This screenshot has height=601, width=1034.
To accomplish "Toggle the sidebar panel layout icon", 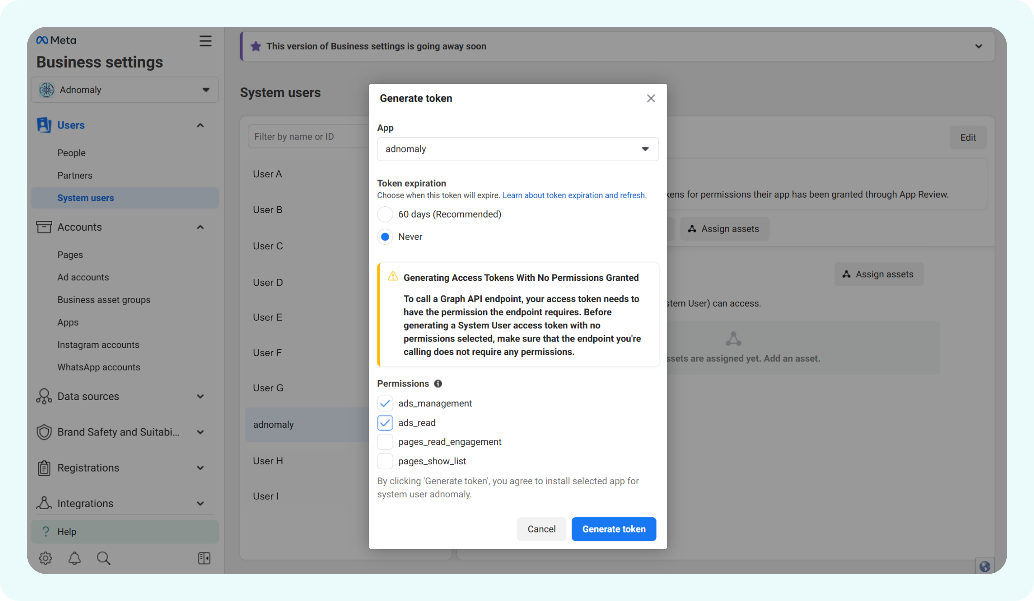I will [x=204, y=558].
